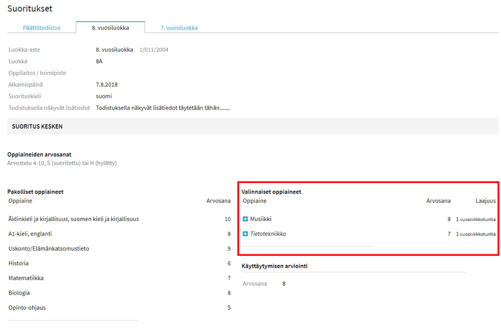Click the Suorituskieli value suomi
Image resolution: width=501 pixels, height=329 pixels.
(104, 96)
